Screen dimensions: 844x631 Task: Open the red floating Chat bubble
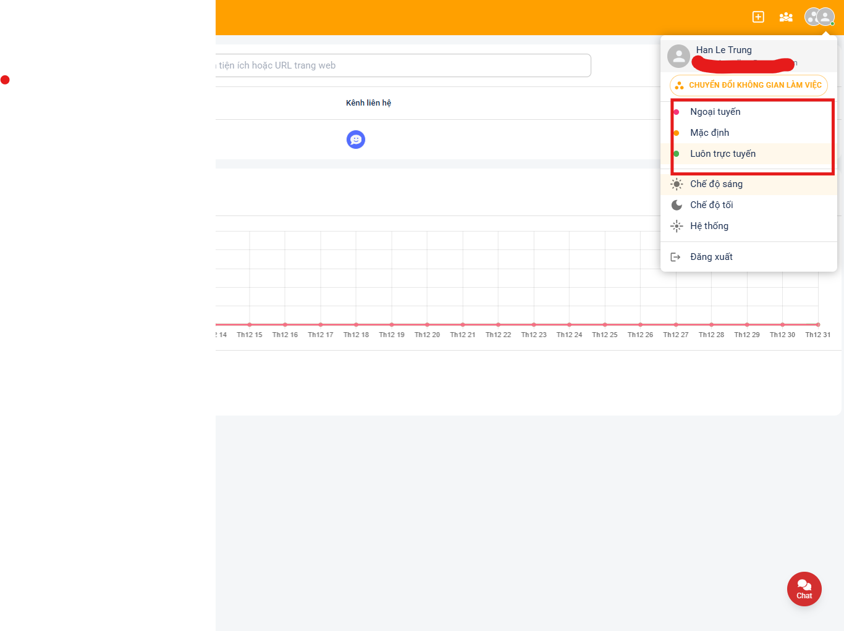pos(804,589)
